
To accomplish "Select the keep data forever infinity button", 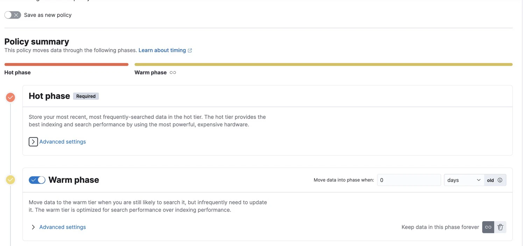I will click(x=488, y=227).
